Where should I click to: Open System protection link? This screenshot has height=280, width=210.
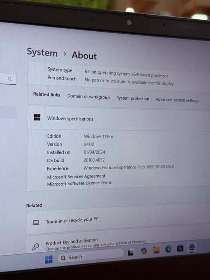[133, 98]
